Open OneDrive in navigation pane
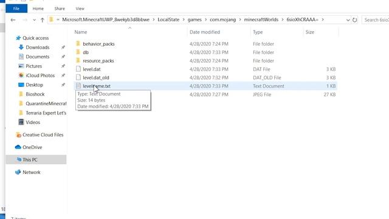 click(x=32, y=147)
